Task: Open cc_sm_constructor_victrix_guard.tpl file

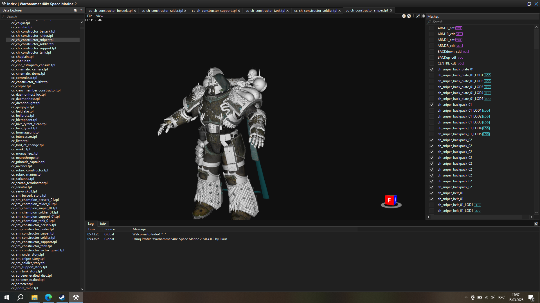Action: tap(38, 250)
